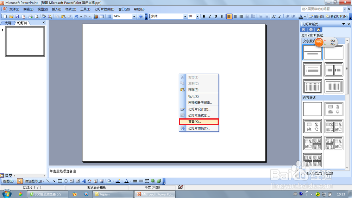Insert picture from file icon
This screenshot has height=198, width=352.
click(x=101, y=181)
